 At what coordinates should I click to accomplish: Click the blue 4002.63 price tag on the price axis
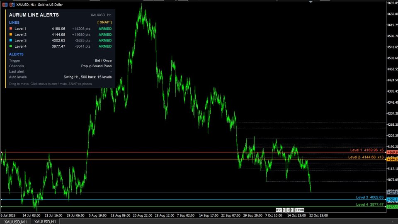[x=392, y=200]
